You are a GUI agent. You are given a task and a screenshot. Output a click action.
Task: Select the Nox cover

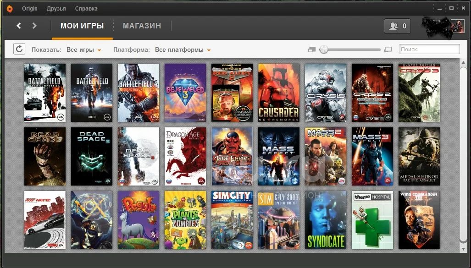click(x=92, y=220)
